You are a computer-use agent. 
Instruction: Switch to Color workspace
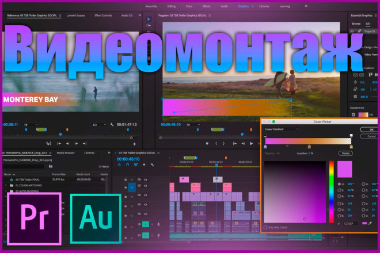coord(189,6)
